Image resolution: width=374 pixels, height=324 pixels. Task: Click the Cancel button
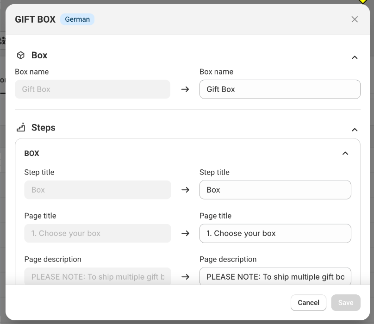click(x=308, y=303)
